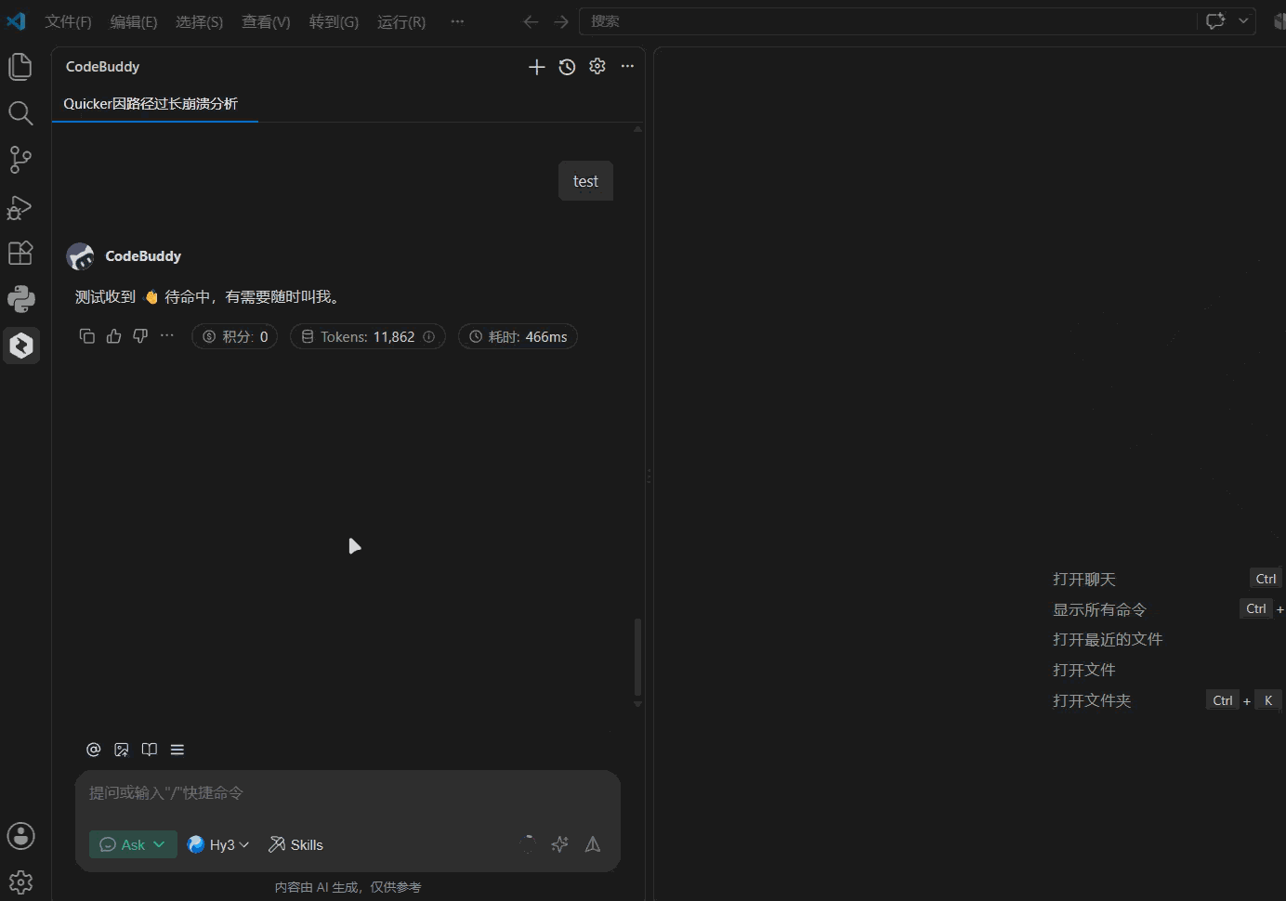Open the Skills button
This screenshot has width=1286, height=901.
coord(295,844)
